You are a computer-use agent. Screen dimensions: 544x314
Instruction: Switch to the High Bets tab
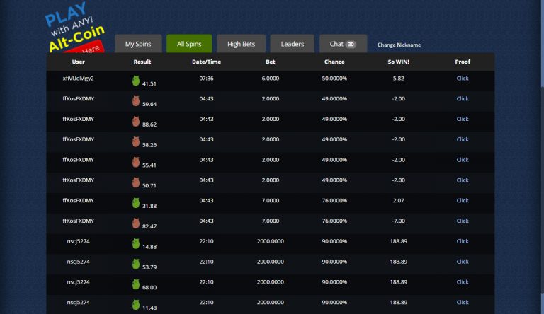pyautogui.click(x=239, y=44)
